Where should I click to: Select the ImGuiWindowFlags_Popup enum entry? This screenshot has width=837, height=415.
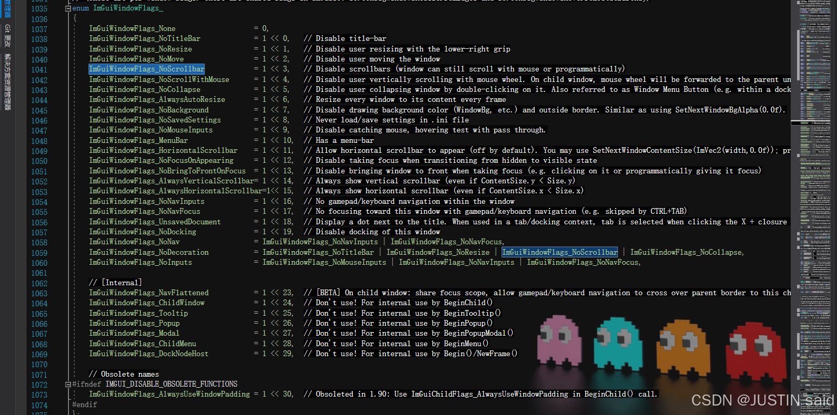point(134,323)
